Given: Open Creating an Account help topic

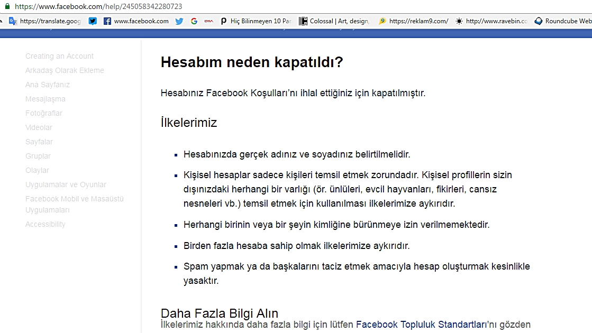Looking at the screenshot, I should pyautogui.click(x=59, y=56).
